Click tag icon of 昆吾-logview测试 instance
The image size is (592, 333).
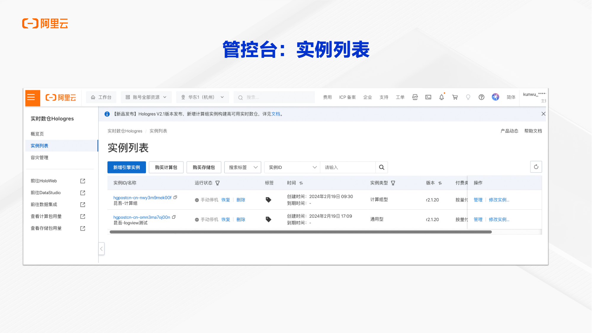tap(268, 219)
